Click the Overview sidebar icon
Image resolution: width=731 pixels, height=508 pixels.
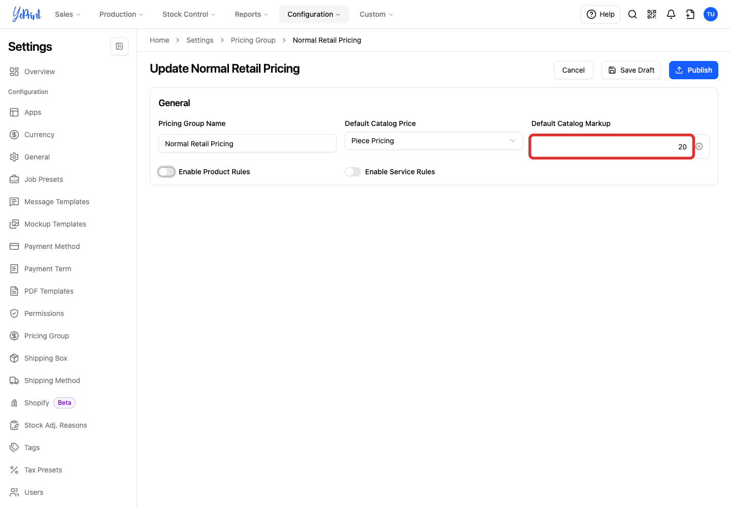pyautogui.click(x=14, y=72)
